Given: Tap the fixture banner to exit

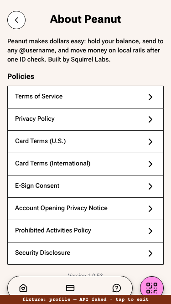Looking at the screenshot, I should [86, 299].
